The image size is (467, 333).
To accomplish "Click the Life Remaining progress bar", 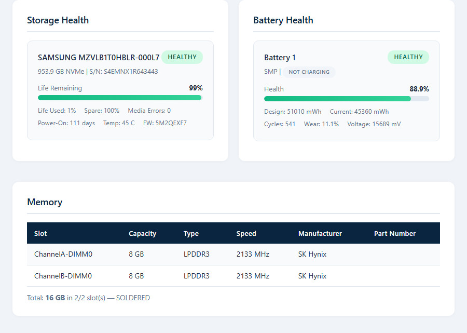I will click(x=120, y=98).
